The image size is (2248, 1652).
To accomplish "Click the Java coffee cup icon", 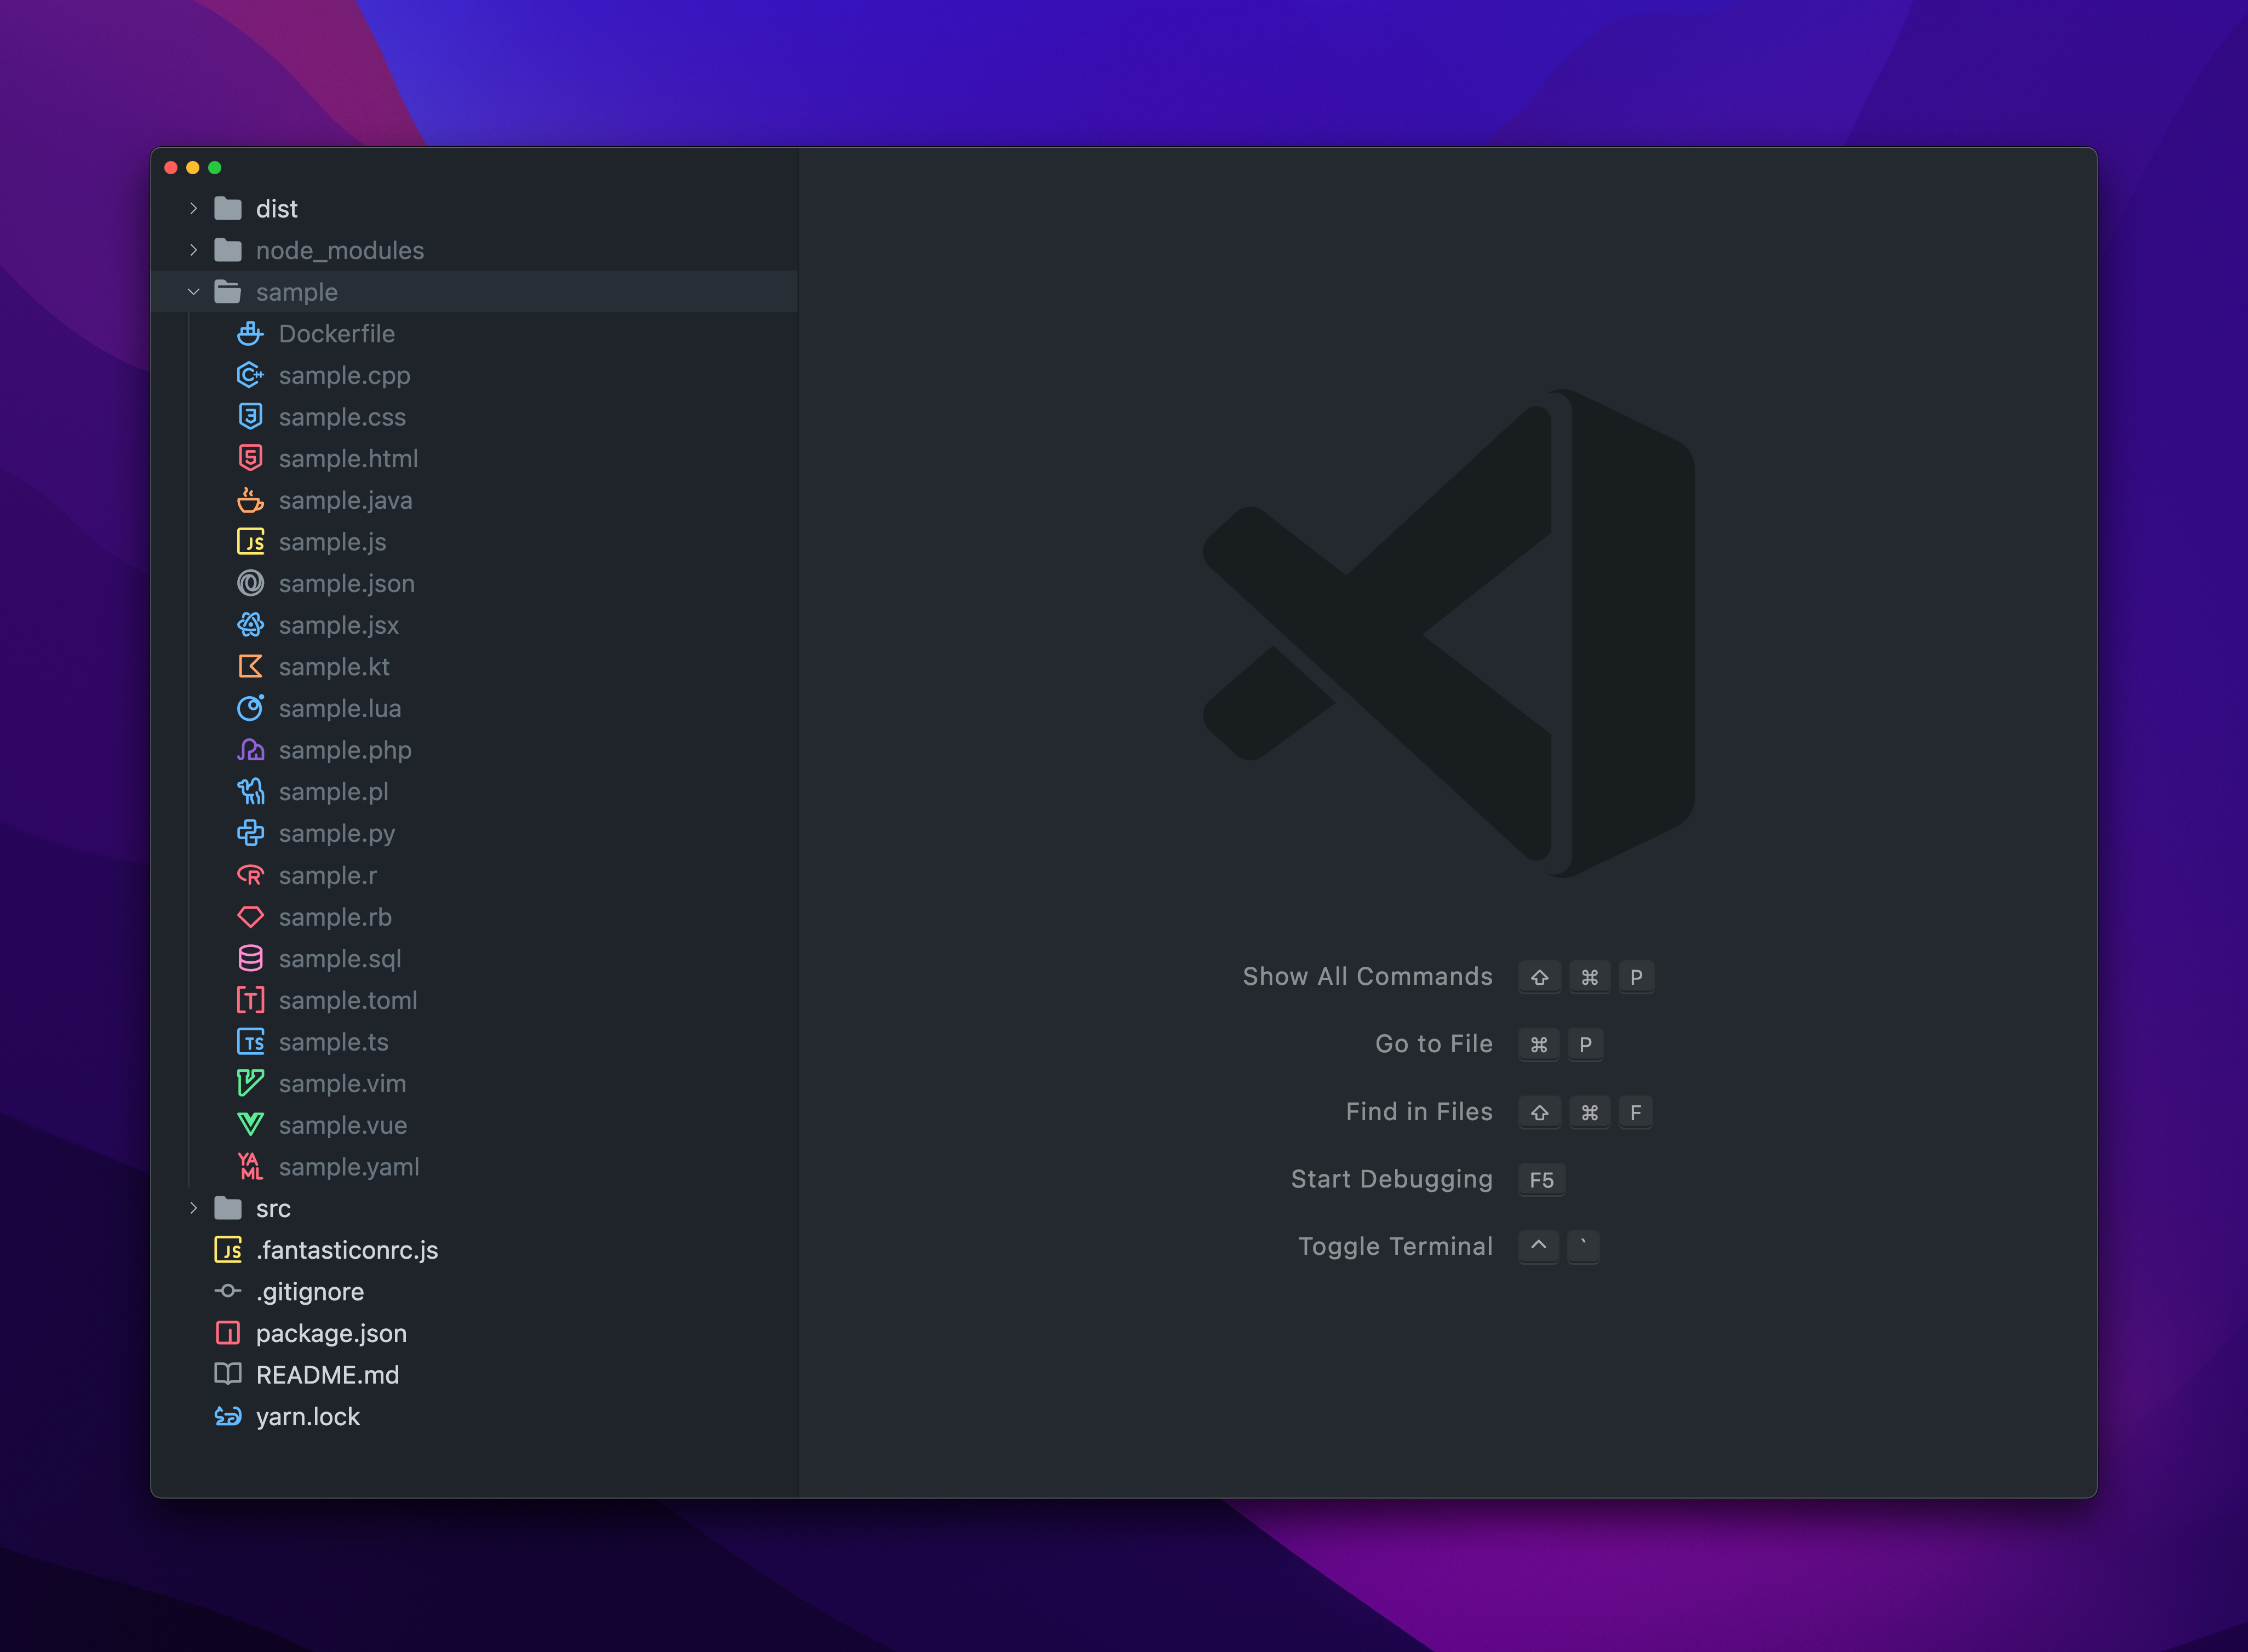I will coord(250,500).
